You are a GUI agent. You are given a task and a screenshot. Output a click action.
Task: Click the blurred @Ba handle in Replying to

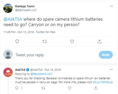(x=41, y=74)
